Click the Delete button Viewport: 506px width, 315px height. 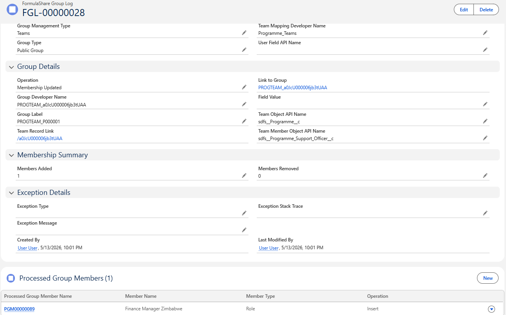pyautogui.click(x=486, y=10)
